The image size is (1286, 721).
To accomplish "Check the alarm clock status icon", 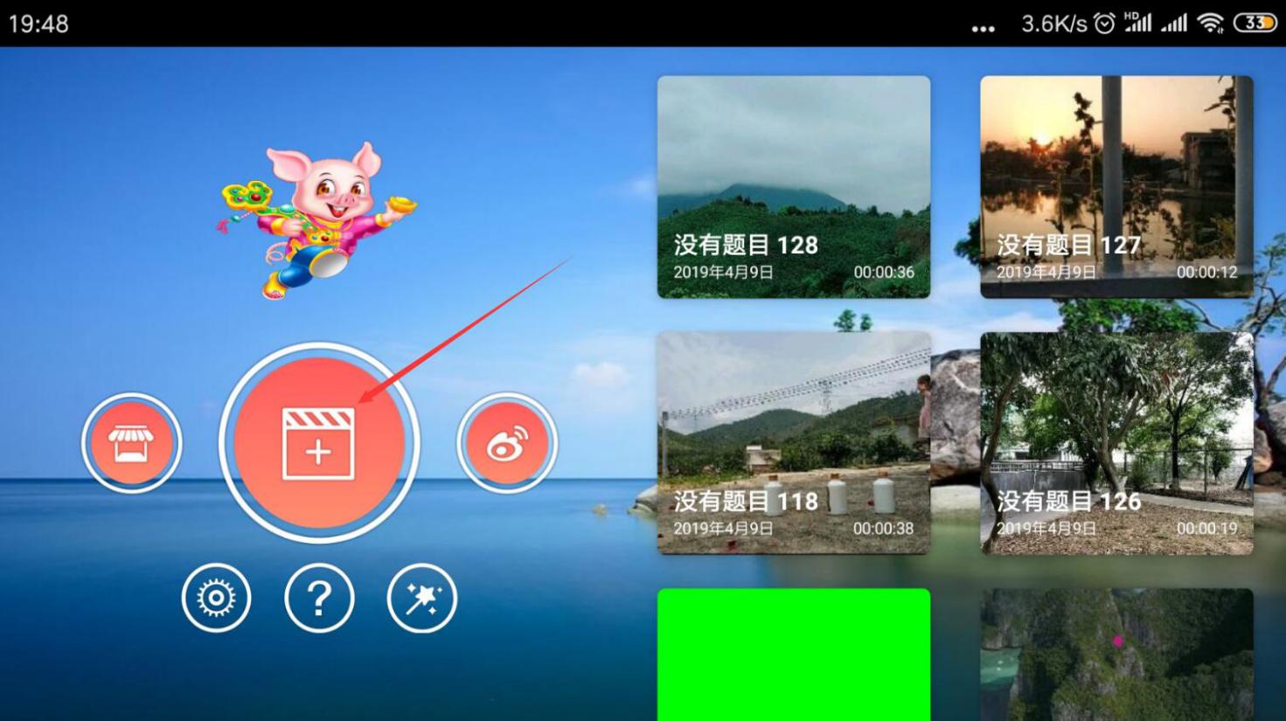I will coord(1105,24).
